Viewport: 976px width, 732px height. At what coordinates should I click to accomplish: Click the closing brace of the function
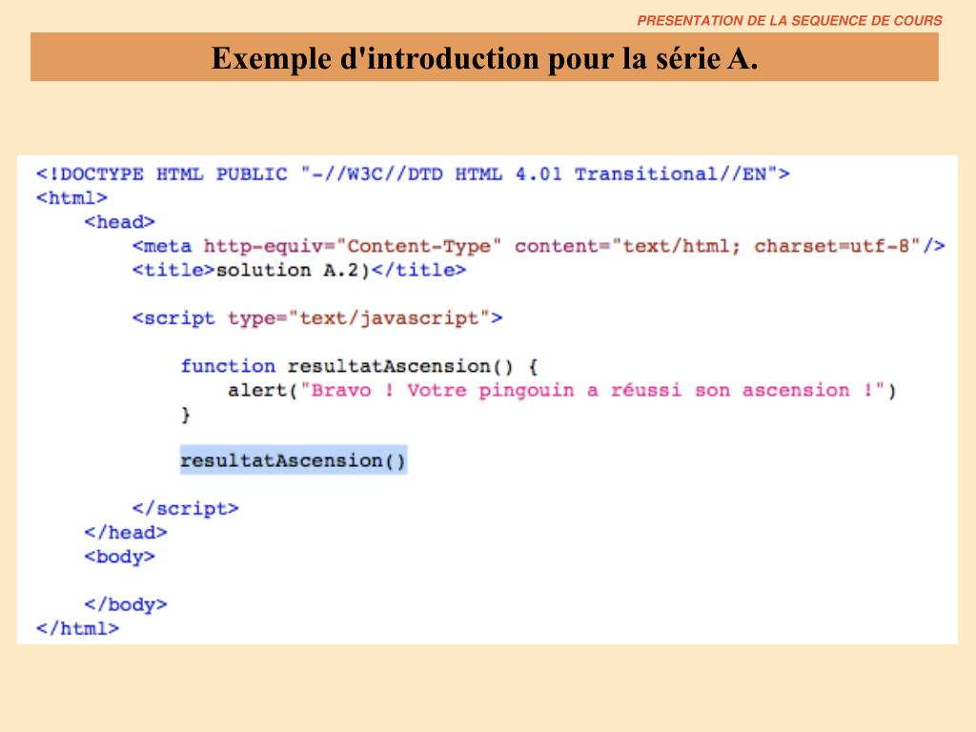(x=185, y=415)
